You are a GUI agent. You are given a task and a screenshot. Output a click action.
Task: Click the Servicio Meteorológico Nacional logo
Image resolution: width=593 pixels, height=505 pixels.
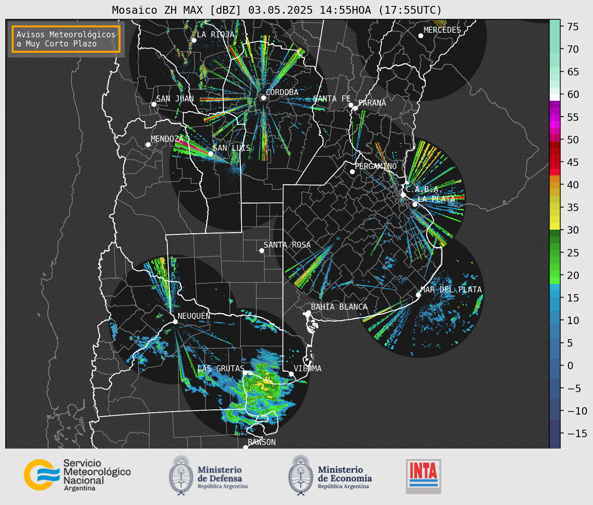point(77,474)
